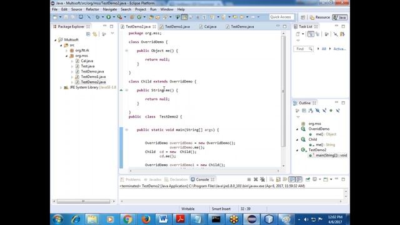This screenshot has width=400, height=225.
Task: Click Remove All Terminated Launches in Console
Action: click(x=262, y=179)
